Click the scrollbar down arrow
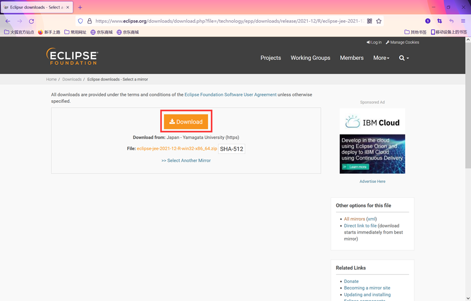Viewport: 471px width, 301px height. (x=468, y=298)
